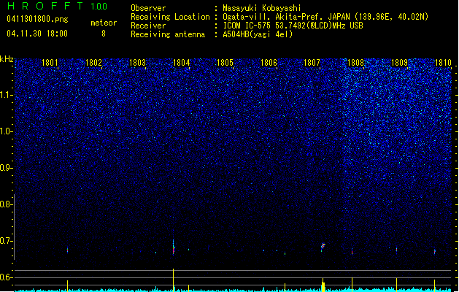Click the 1810 time marker

click(x=443, y=63)
